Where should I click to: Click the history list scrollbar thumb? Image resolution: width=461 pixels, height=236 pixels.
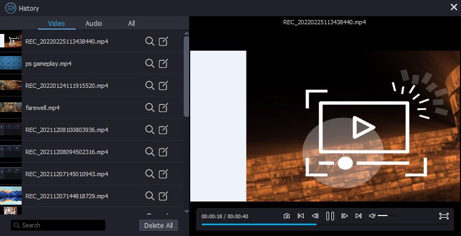point(186,76)
